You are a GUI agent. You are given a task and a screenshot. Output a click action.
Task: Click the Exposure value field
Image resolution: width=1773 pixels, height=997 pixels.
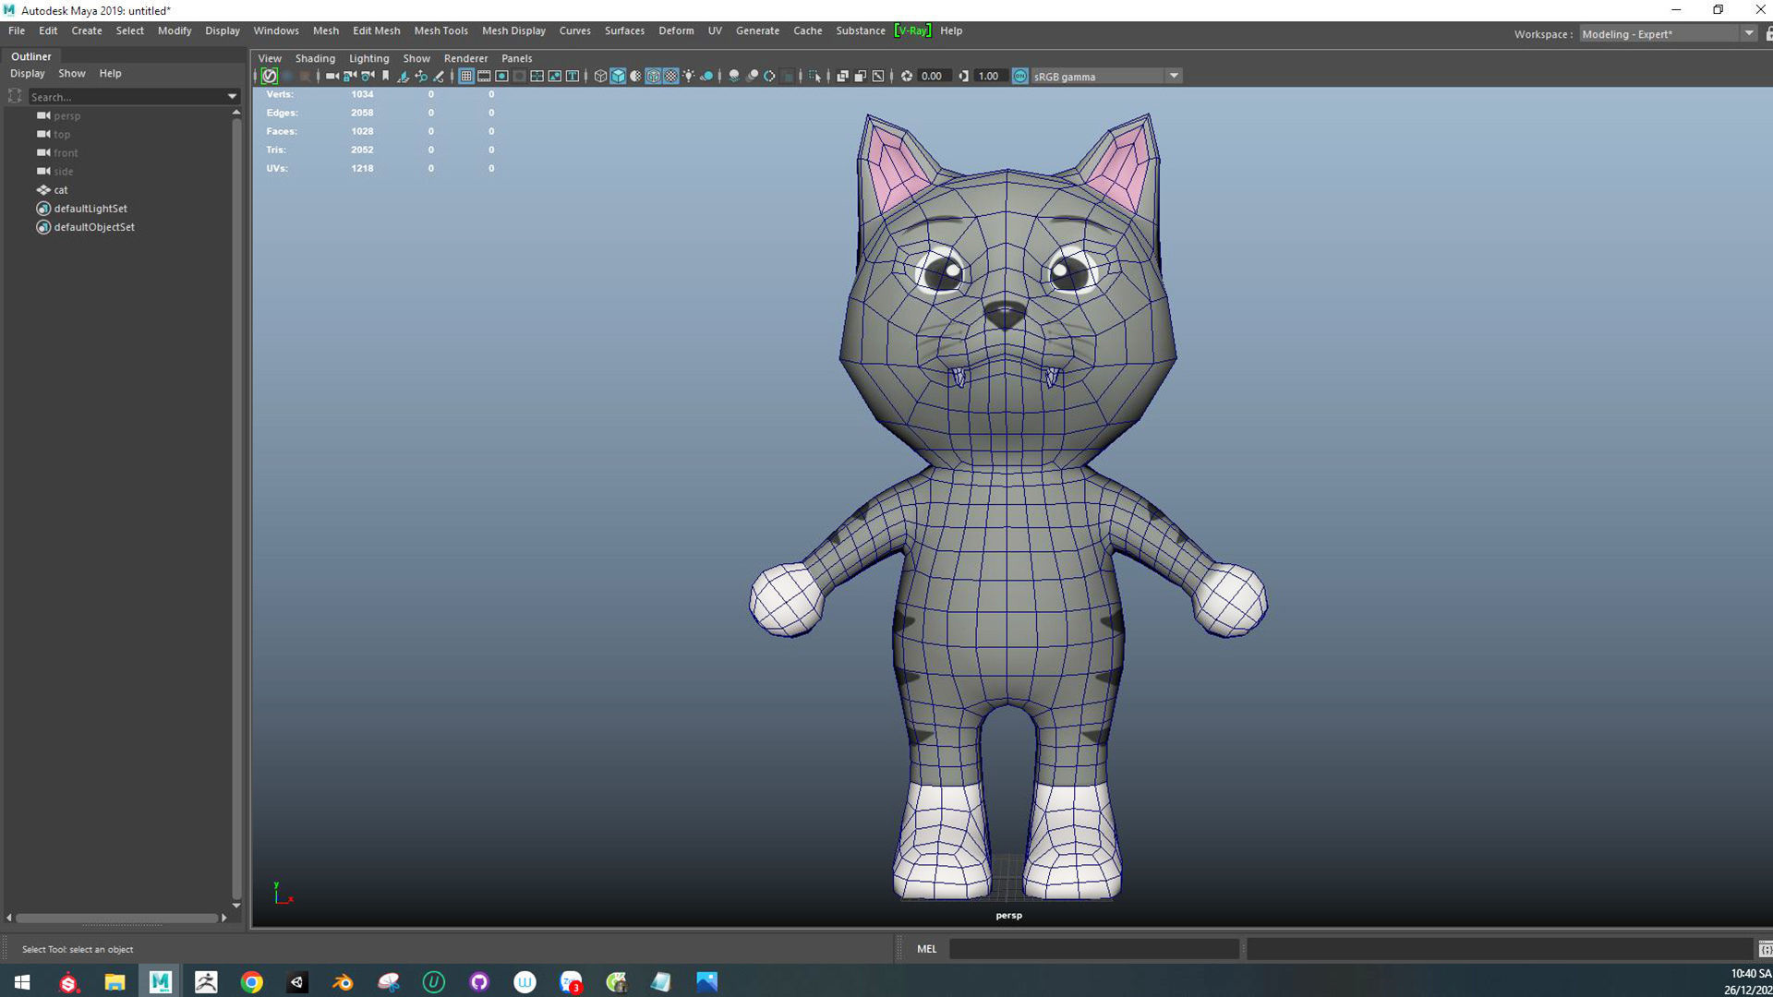933,76
